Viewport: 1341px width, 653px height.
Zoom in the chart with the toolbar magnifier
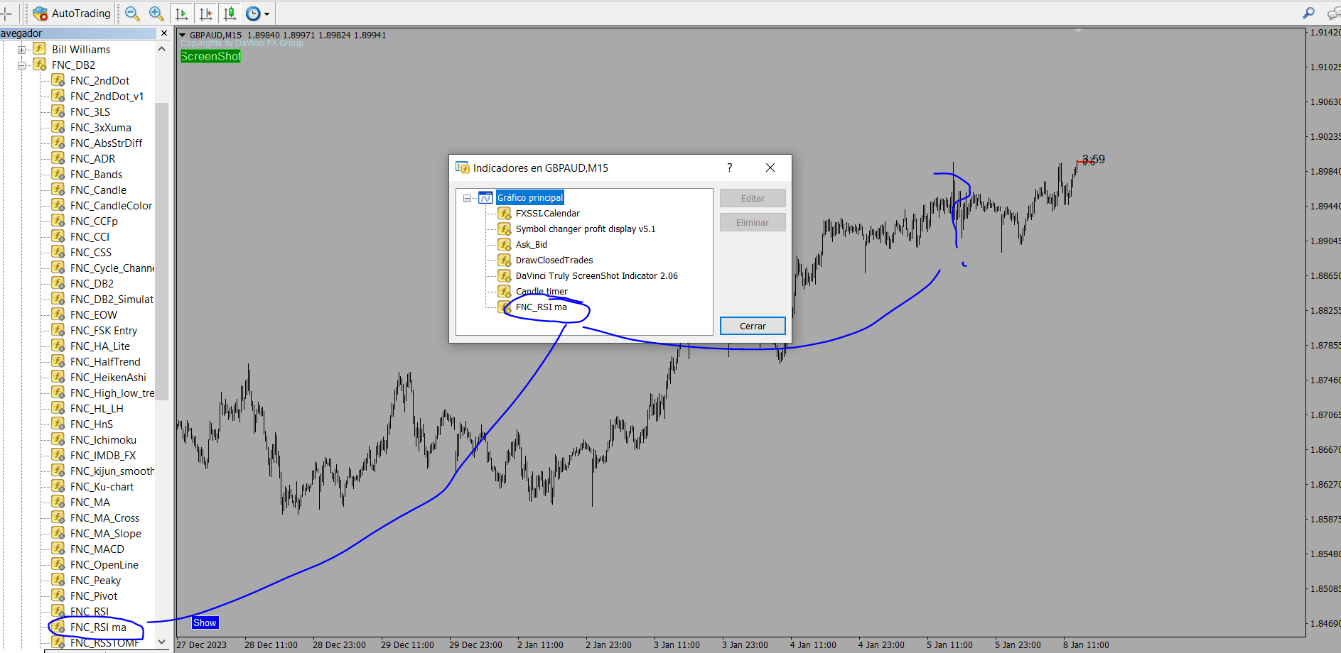point(156,13)
